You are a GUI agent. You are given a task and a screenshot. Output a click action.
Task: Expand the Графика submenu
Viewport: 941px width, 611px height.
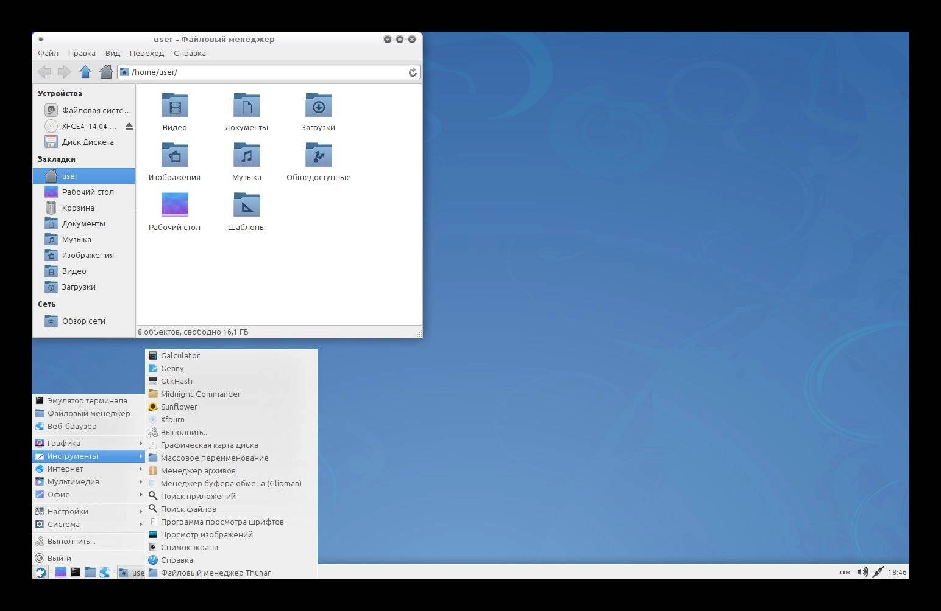pos(88,443)
